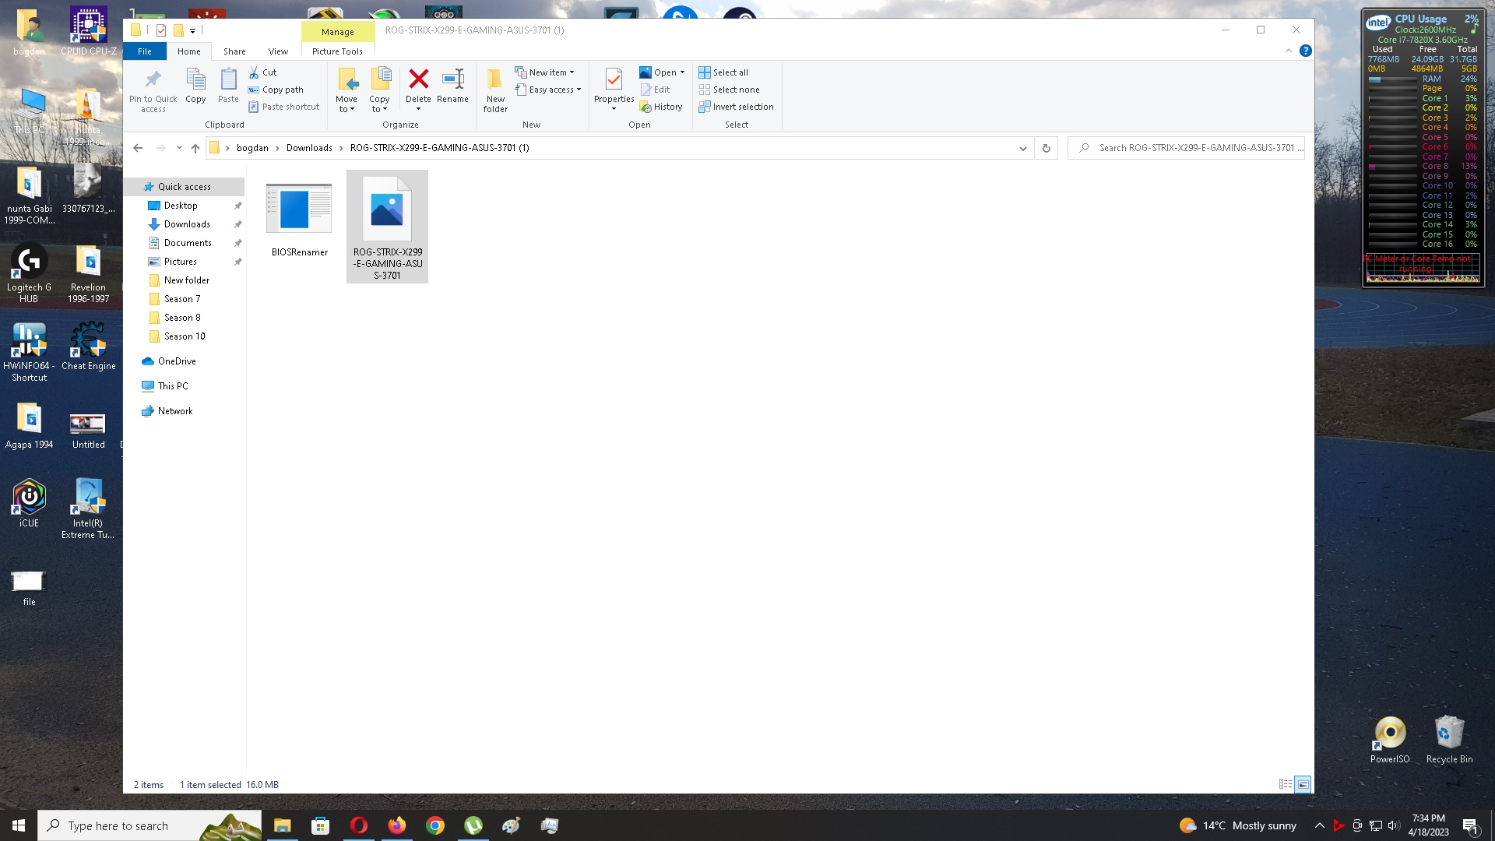This screenshot has width=1495, height=841.
Task: Open the Move to dropdown
Action: [x=346, y=90]
